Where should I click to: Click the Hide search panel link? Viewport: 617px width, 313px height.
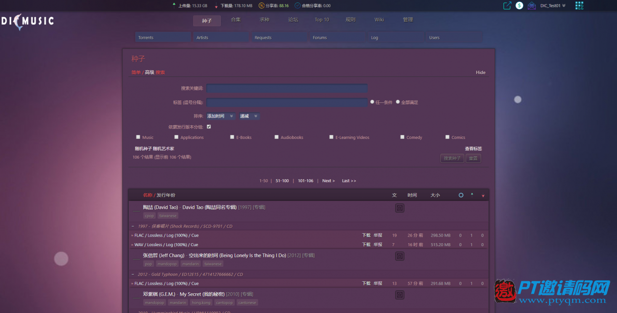coord(481,73)
